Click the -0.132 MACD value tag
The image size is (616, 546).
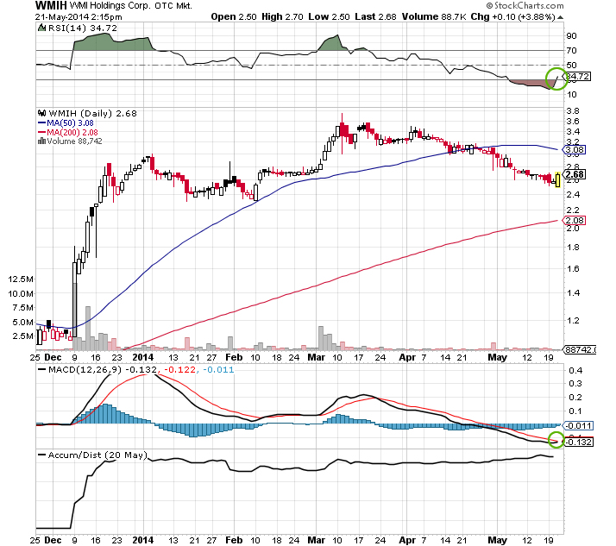tap(578, 442)
